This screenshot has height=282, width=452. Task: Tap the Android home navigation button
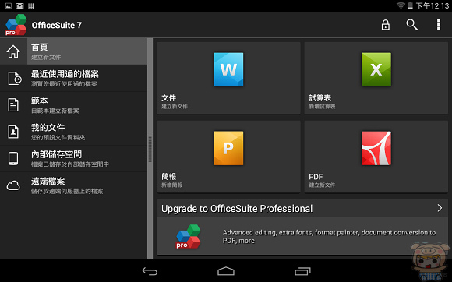click(226, 271)
